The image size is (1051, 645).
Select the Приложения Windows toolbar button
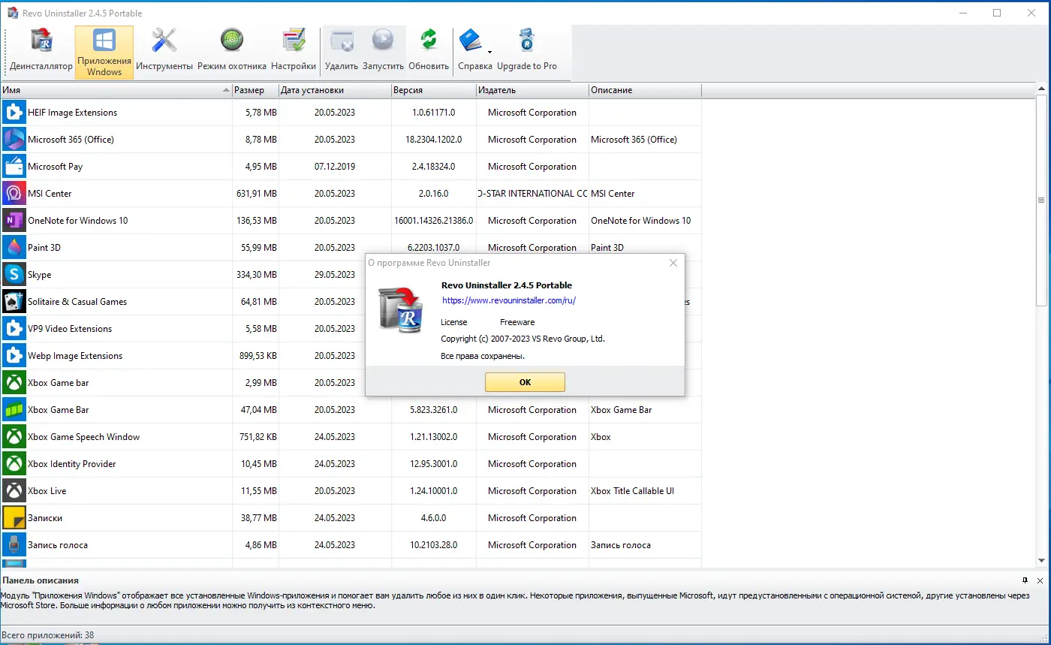point(104,52)
